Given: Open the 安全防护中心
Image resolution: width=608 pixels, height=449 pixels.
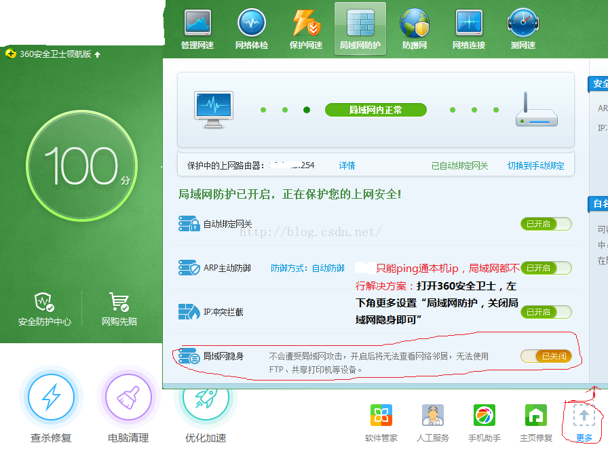Looking at the screenshot, I should click(x=45, y=309).
